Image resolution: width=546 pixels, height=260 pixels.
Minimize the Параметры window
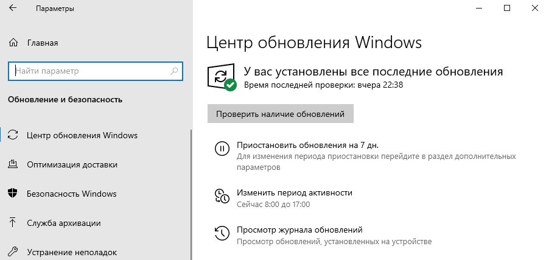click(x=480, y=8)
